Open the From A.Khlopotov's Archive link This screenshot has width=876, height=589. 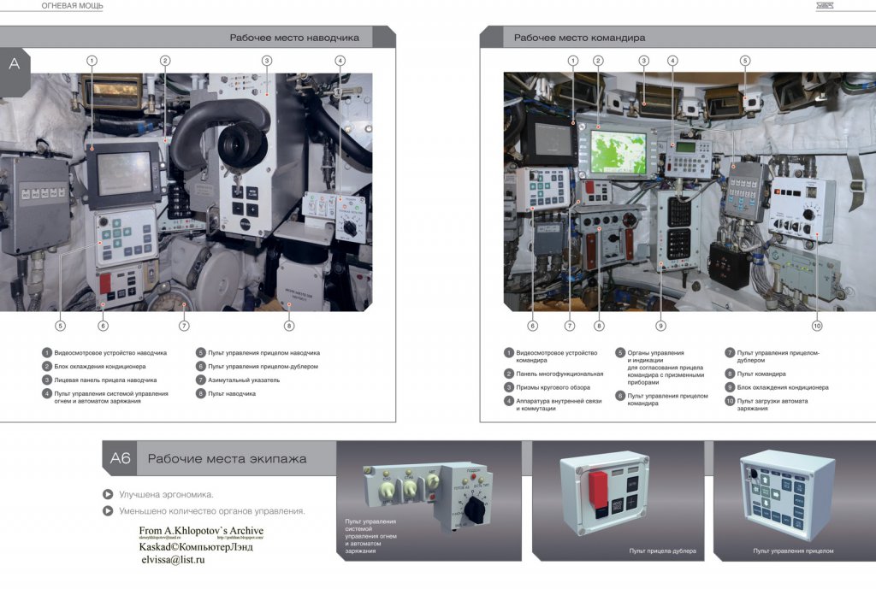point(201,531)
